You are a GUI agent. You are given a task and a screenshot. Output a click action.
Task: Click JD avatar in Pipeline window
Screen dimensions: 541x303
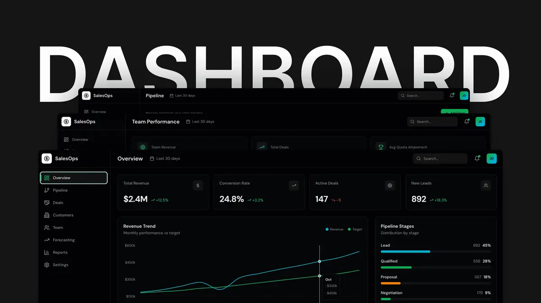pos(464,95)
